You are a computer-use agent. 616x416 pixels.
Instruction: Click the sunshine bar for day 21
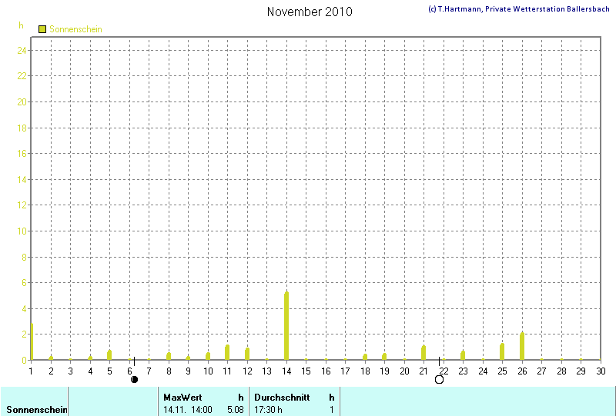click(x=423, y=353)
